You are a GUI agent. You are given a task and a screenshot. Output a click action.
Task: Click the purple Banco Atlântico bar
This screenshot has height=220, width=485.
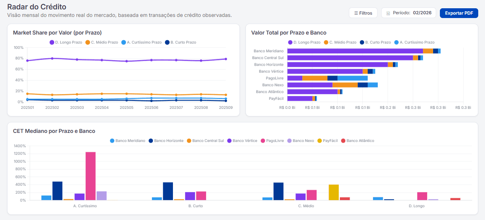click(x=312, y=92)
